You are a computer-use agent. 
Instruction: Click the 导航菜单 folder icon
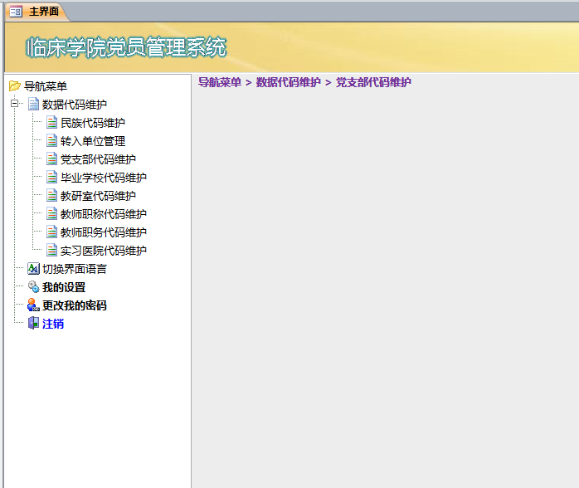pos(14,86)
